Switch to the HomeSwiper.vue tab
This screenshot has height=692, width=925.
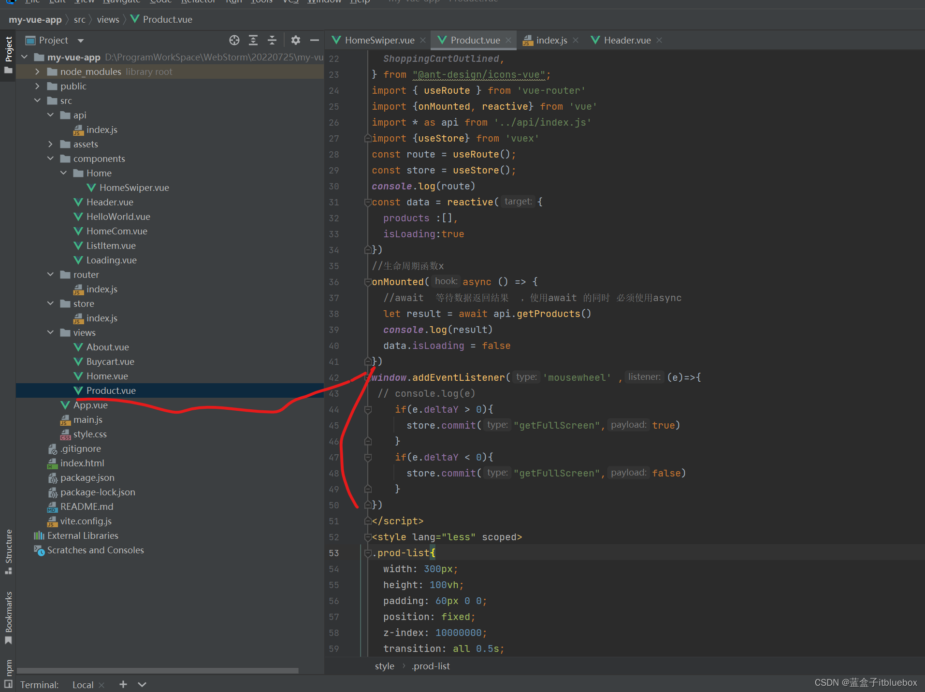pos(379,40)
